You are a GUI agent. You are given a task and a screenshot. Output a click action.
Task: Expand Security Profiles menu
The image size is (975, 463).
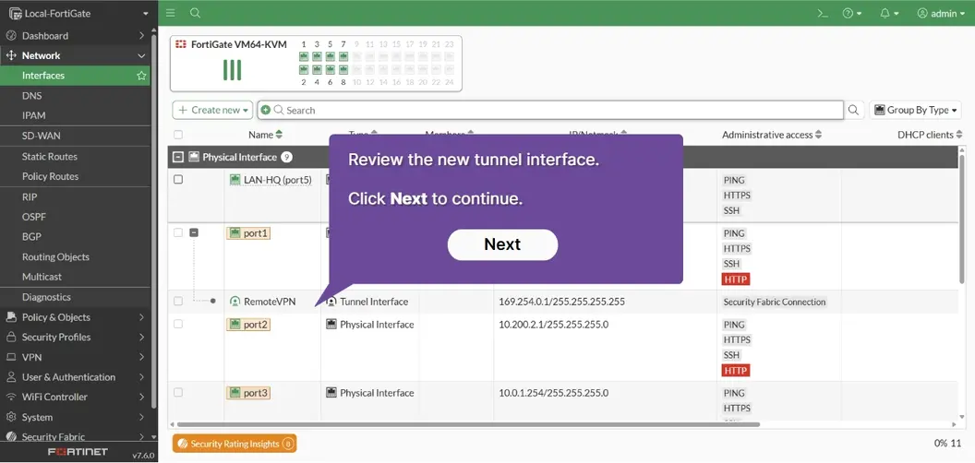coord(75,337)
